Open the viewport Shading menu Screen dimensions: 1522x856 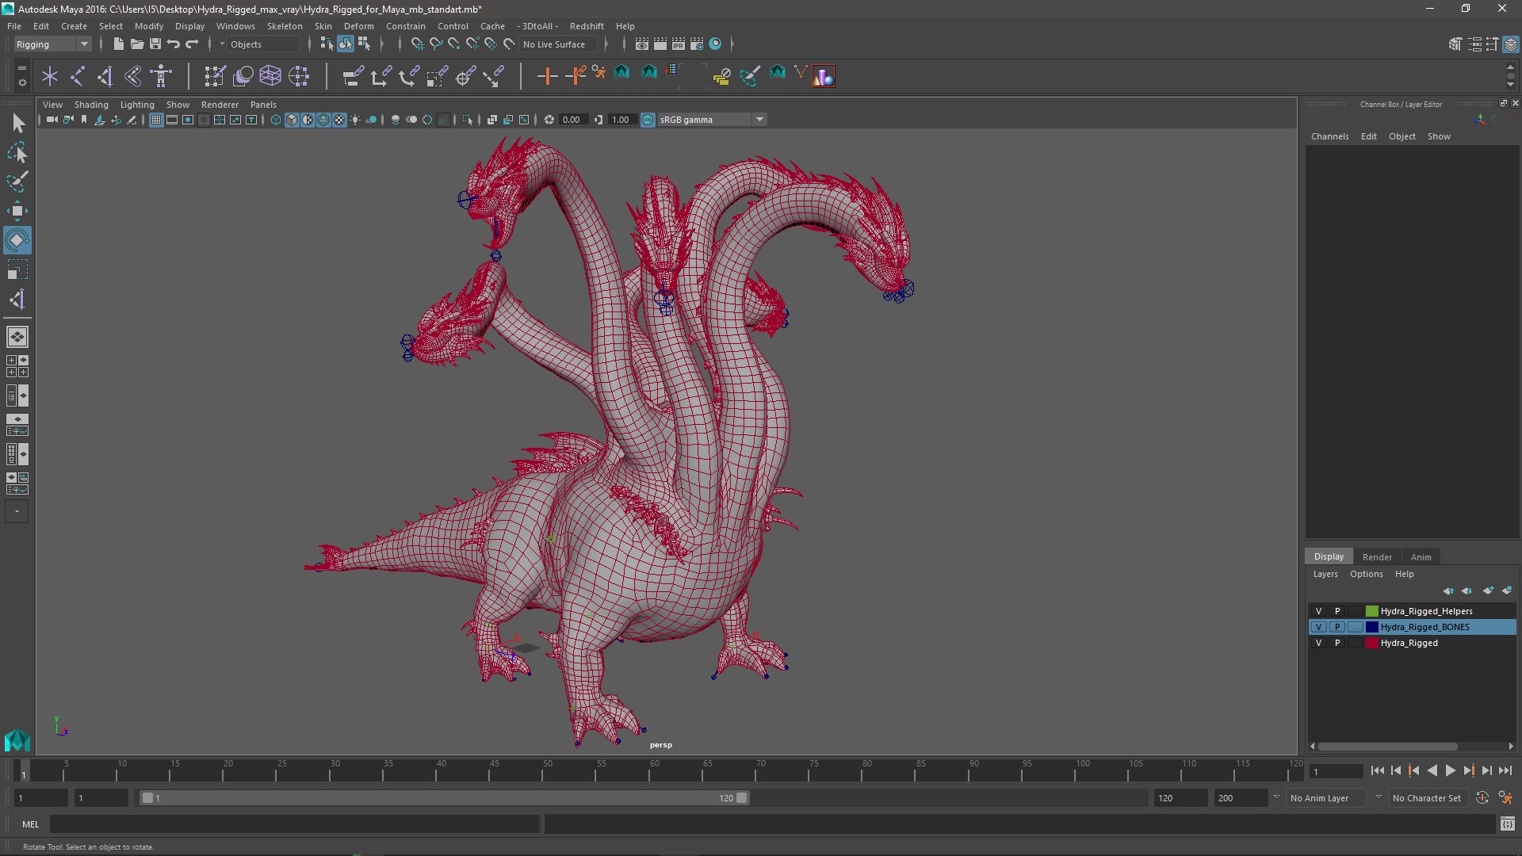[91, 105]
